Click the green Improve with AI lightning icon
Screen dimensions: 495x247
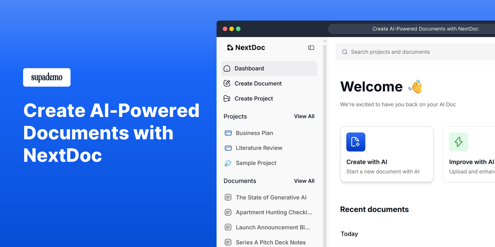[x=459, y=142]
